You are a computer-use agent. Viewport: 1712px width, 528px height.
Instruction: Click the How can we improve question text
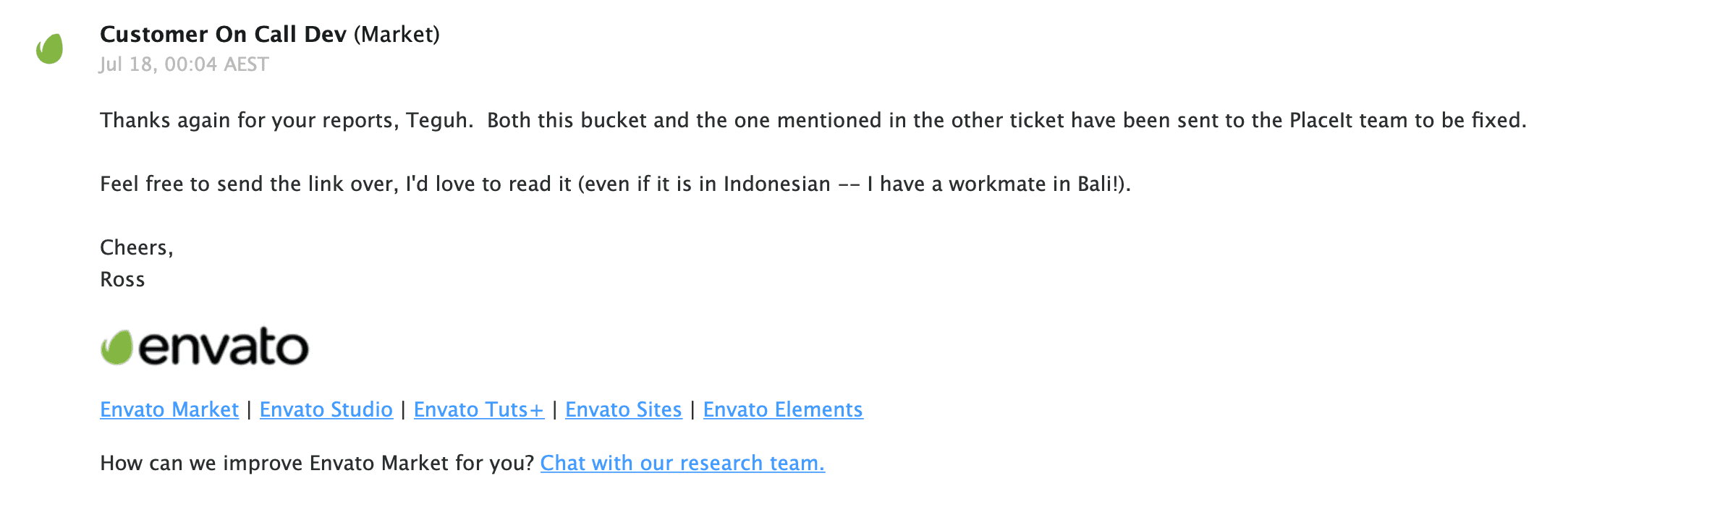[x=317, y=463]
